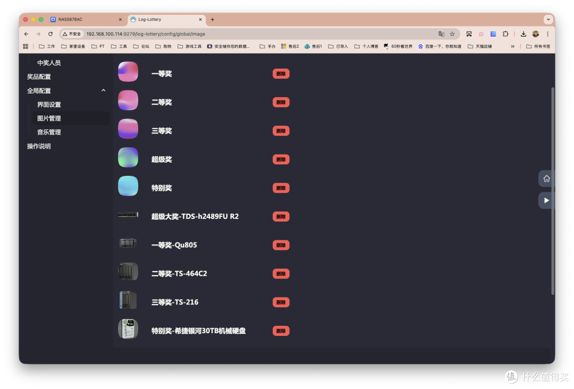Go back in browser history
The width and height of the screenshot is (574, 389).
coord(27,34)
